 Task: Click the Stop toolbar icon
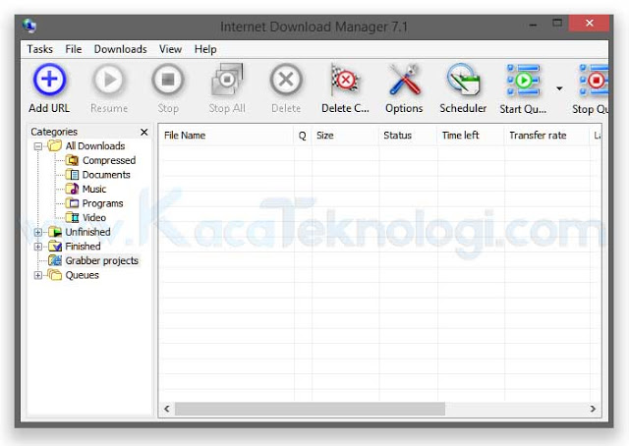coord(168,80)
